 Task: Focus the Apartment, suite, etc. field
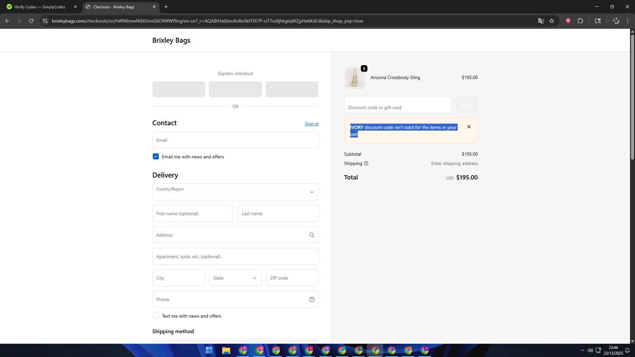235,256
